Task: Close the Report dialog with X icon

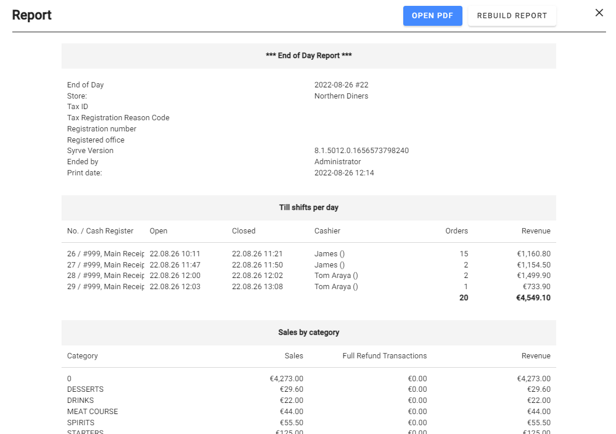Action: pyautogui.click(x=599, y=13)
